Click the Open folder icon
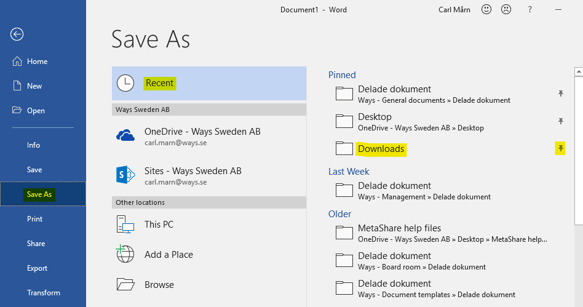 (17, 110)
